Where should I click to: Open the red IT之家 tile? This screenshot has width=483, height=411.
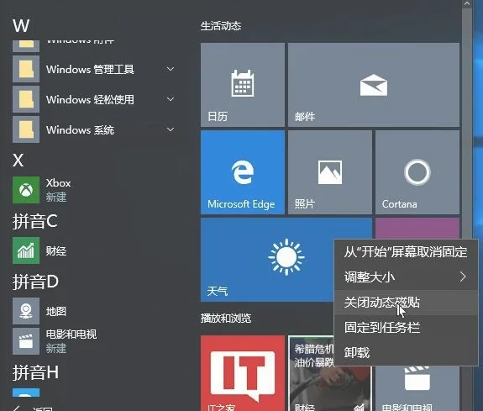[243, 373]
